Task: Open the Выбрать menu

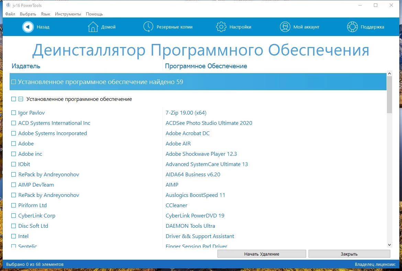Action: (x=28, y=14)
